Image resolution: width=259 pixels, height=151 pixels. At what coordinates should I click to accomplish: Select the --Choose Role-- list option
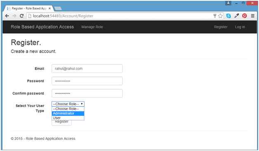(68, 109)
